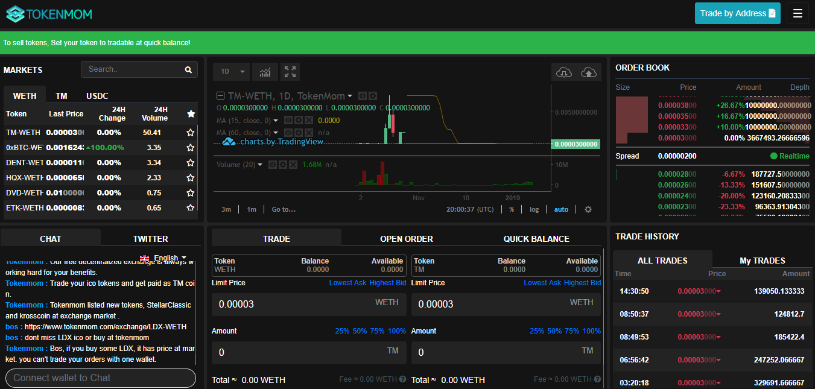Image resolution: width=815 pixels, height=389 pixels.
Task: Click the cloud download chart icon
Action: (x=563, y=72)
